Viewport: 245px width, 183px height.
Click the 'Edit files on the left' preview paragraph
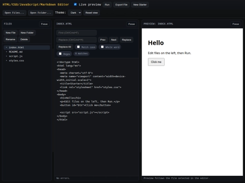pyautogui.click(x=170, y=53)
